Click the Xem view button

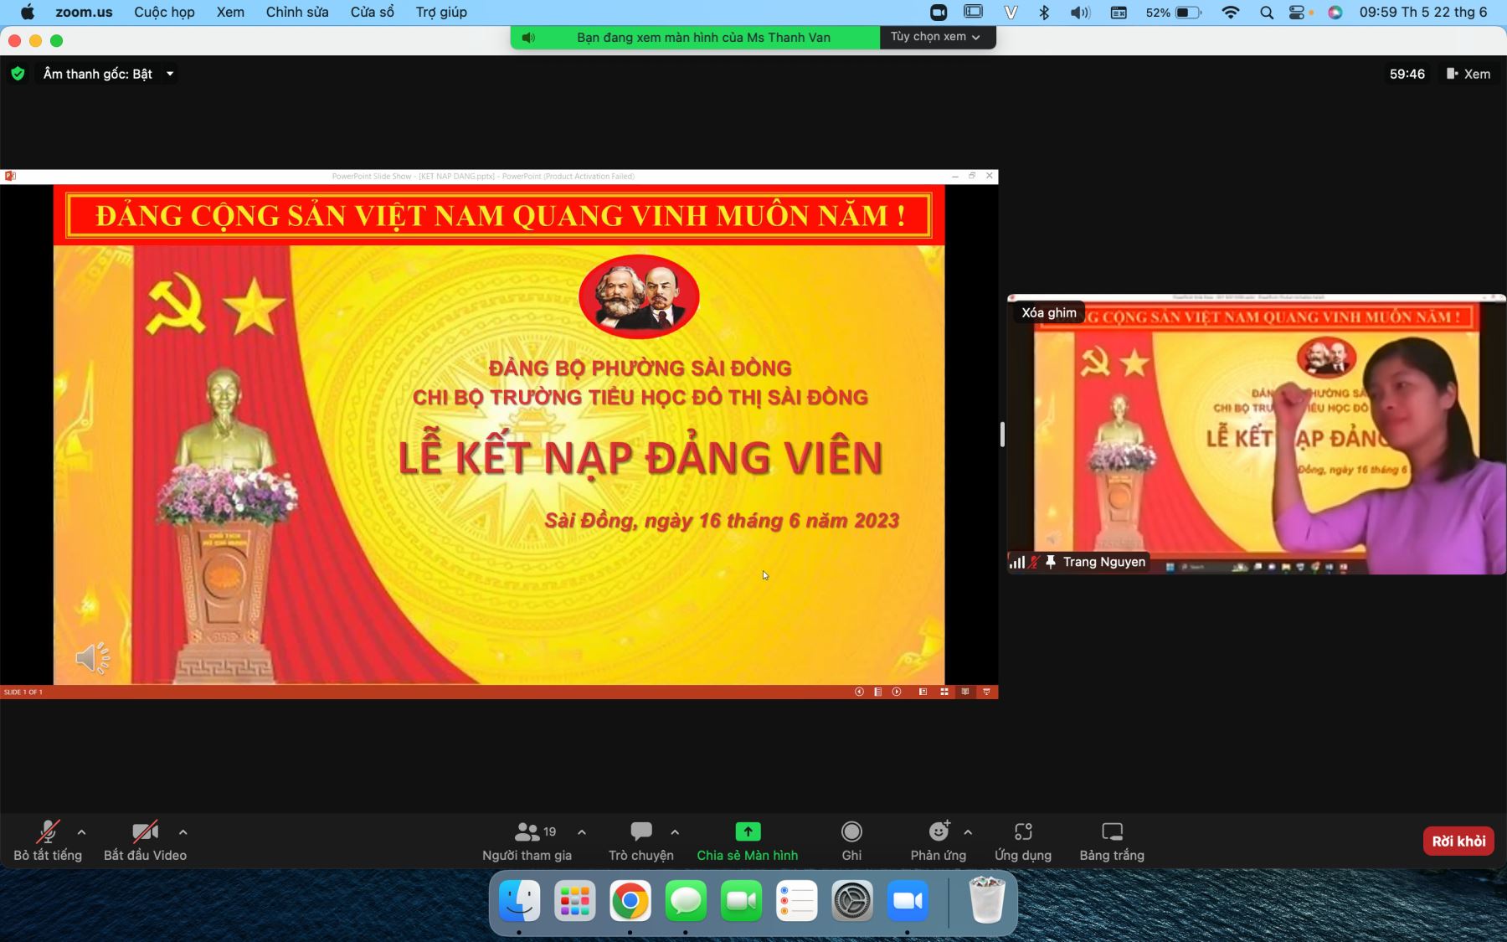(x=1468, y=74)
